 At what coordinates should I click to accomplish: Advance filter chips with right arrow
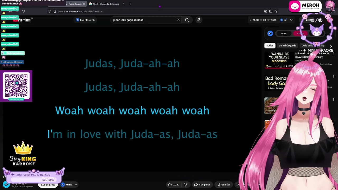(331, 46)
